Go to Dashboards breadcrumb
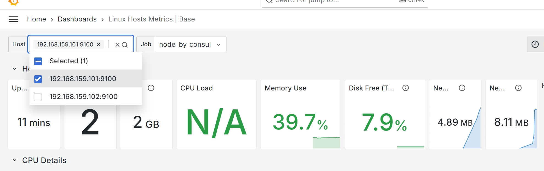Image resolution: width=544 pixels, height=171 pixels. click(x=77, y=19)
